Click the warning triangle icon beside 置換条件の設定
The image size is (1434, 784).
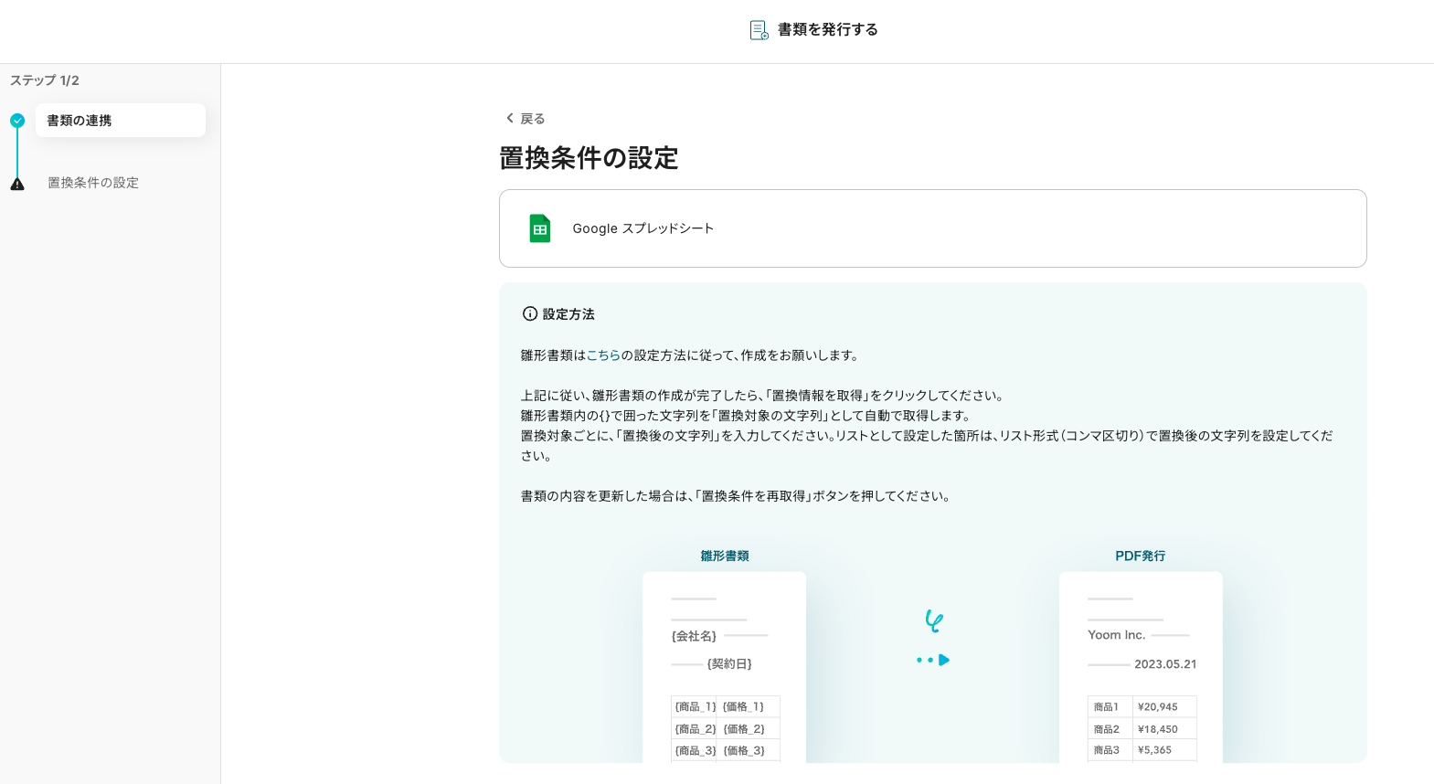[x=17, y=184]
